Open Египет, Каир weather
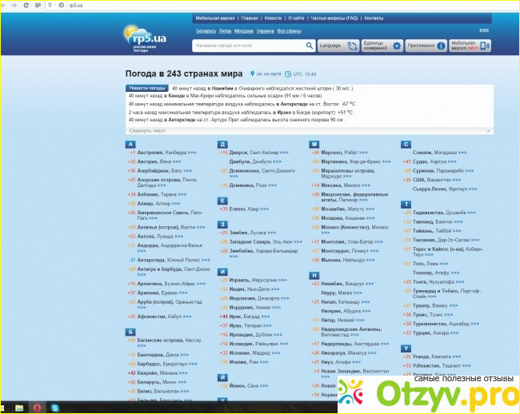 coord(249,209)
